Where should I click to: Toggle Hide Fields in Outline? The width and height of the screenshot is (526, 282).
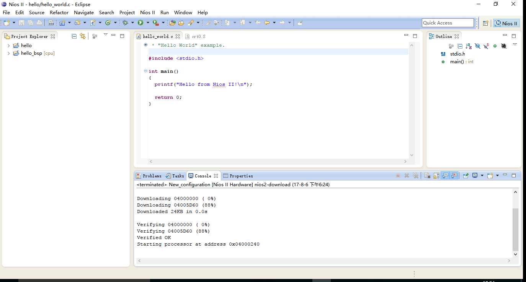coord(478,46)
